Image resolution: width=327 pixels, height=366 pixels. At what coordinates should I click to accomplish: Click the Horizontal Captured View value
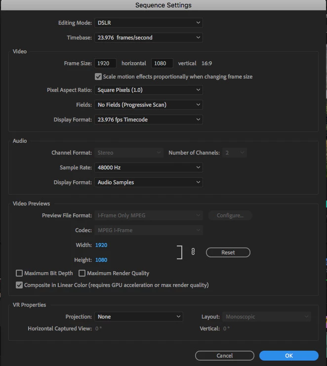pos(98,328)
